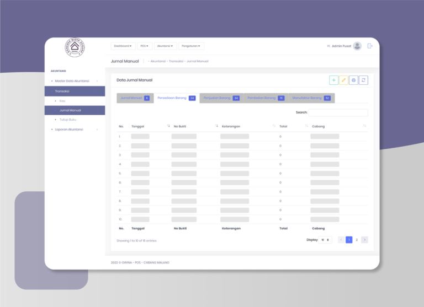Click the AKUNTANSI sidebar section label
Image resolution: width=424 pixels, height=307 pixels.
pyautogui.click(x=59, y=71)
